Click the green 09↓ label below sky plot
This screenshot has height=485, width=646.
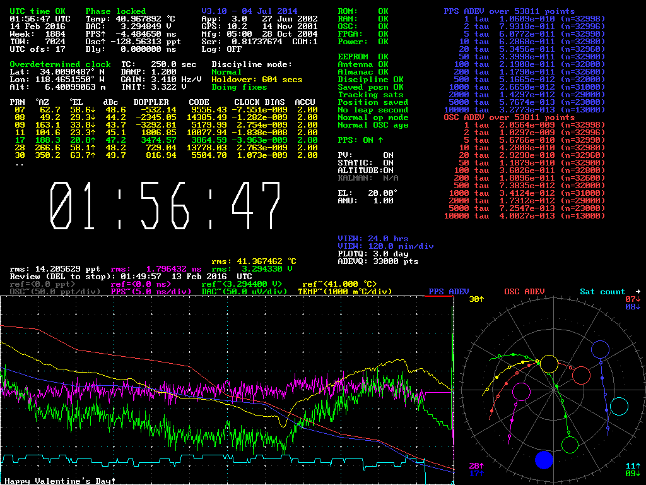pos(633,474)
